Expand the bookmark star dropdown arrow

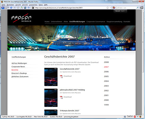tap(110, 8)
